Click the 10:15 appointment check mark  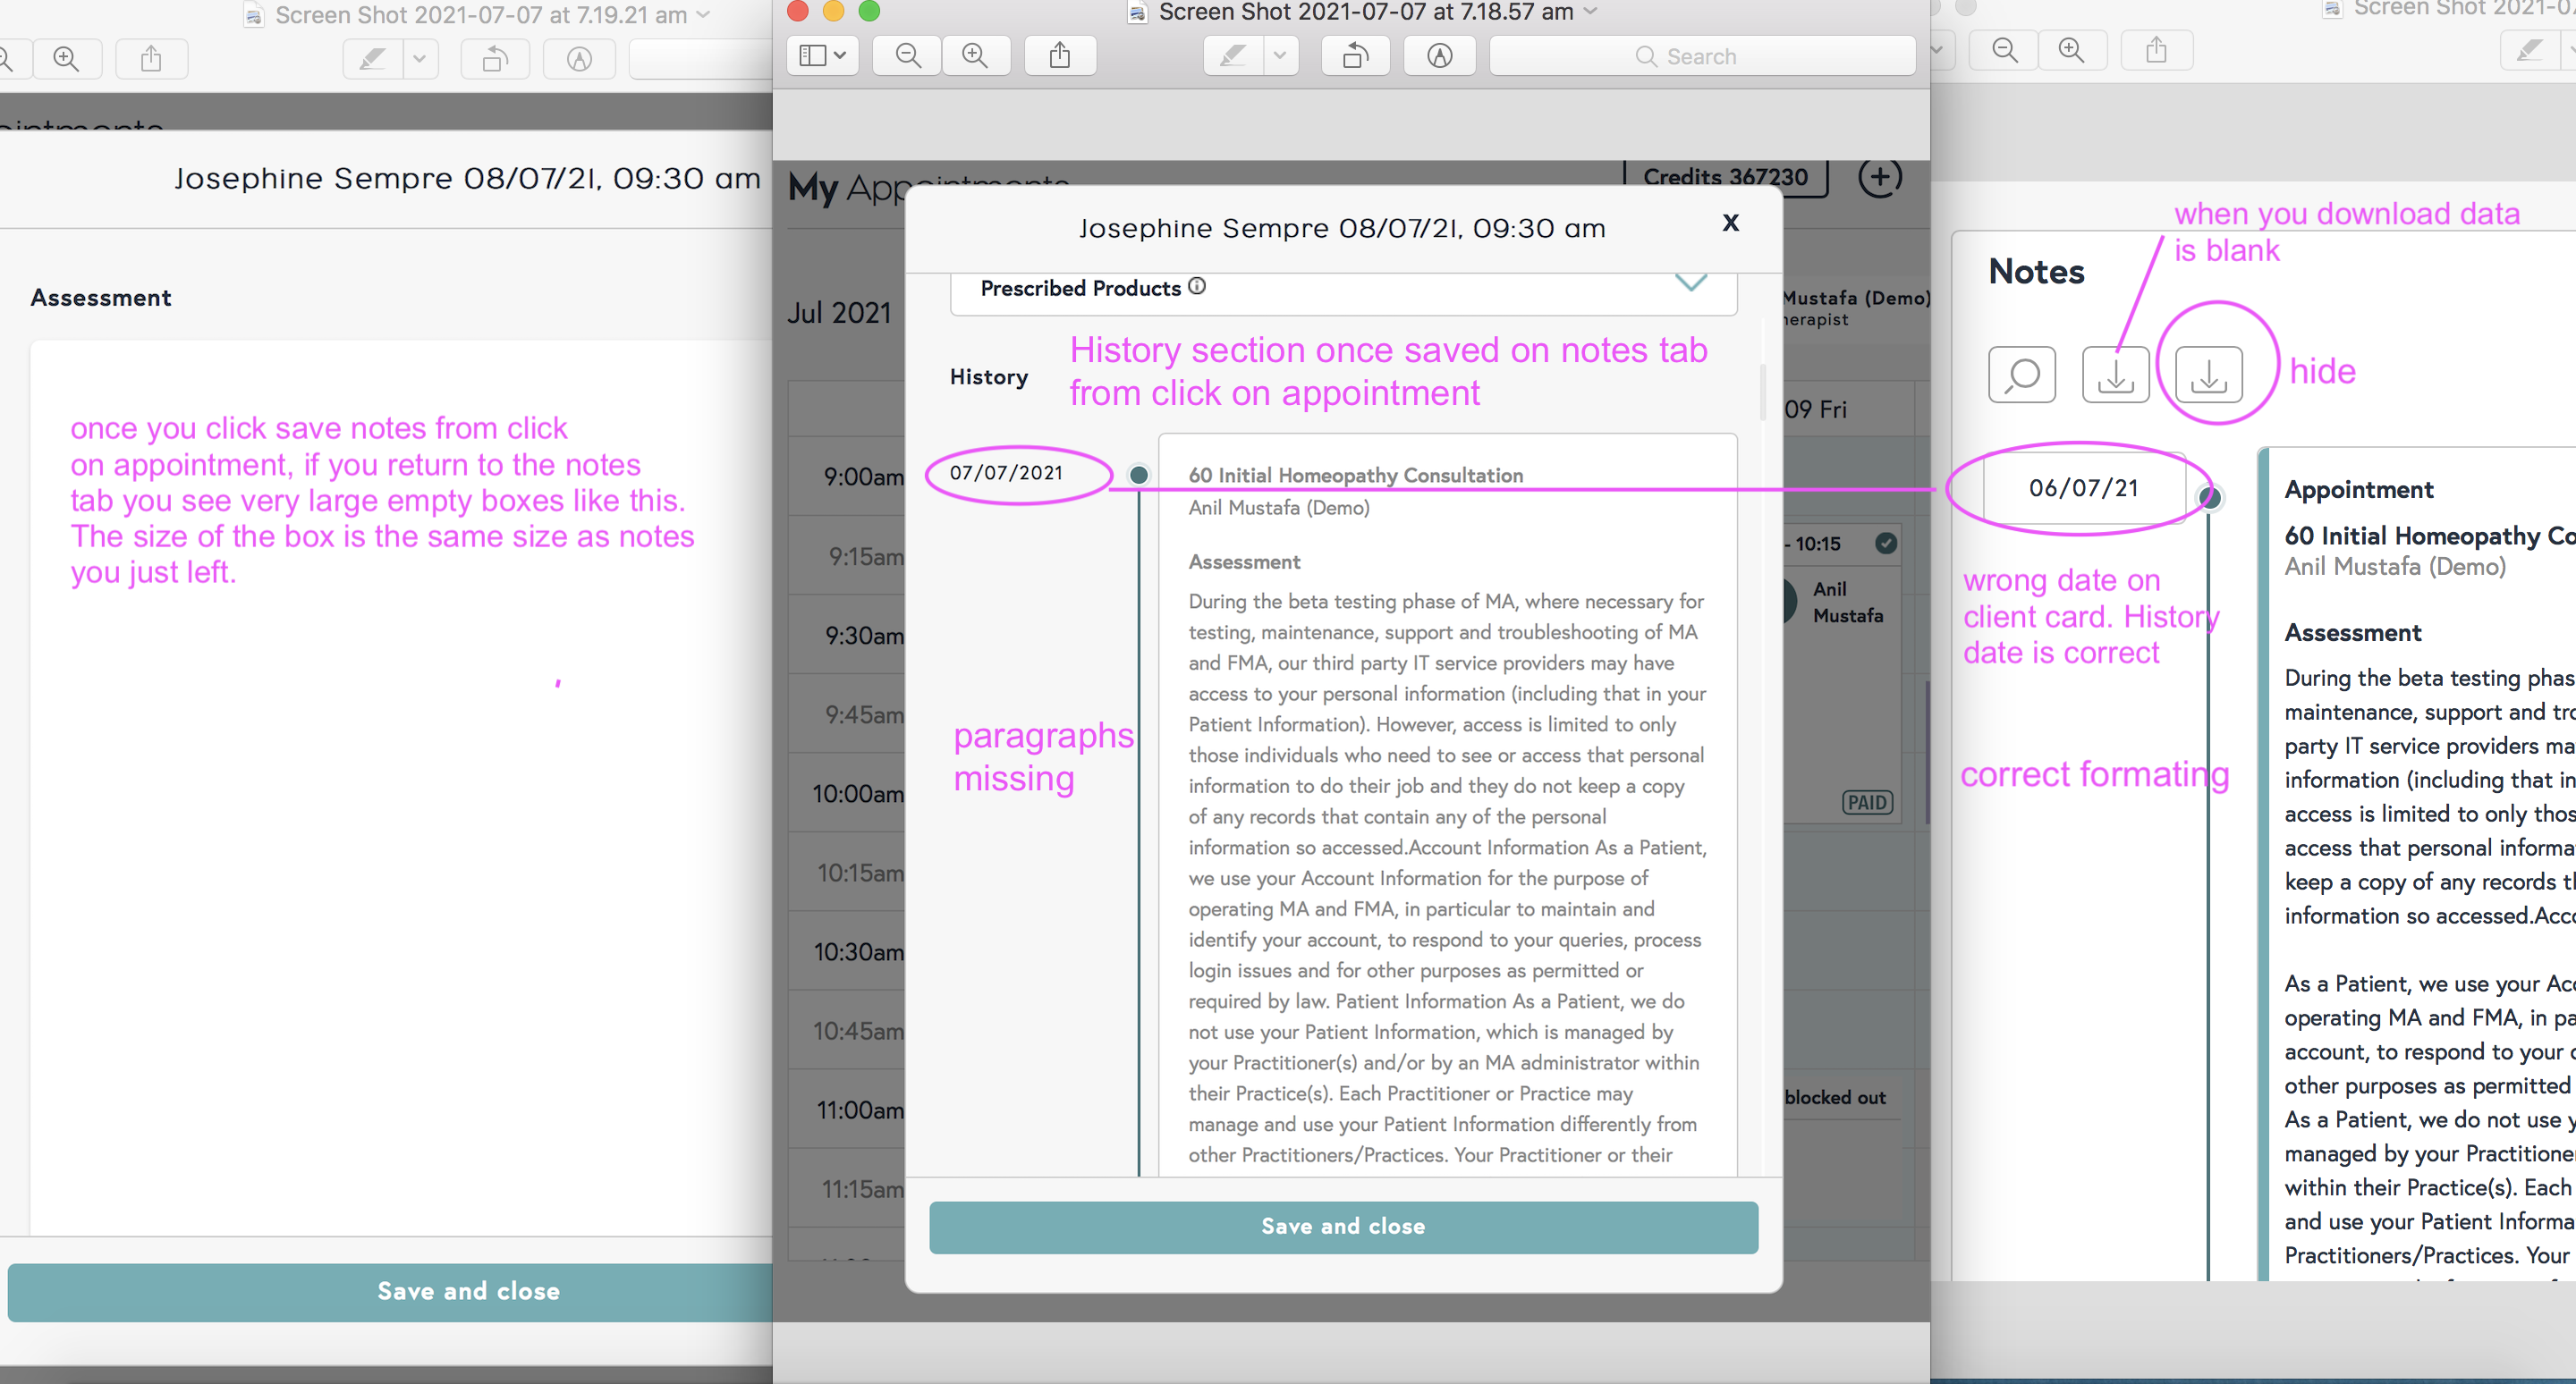pyautogui.click(x=1885, y=543)
